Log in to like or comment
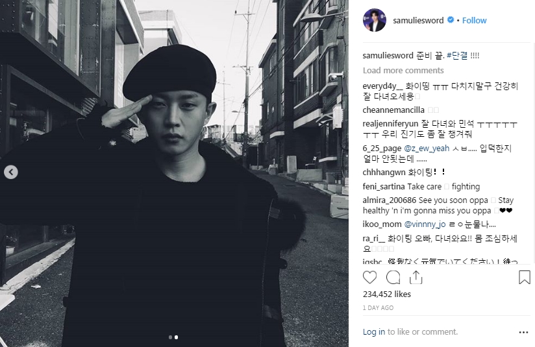The width and height of the screenshot is (535, 347). (373, 331)
